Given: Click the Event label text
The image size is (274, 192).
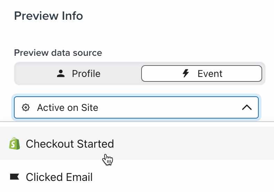Looking at the screenshot, I should pyautogui.click(x=210, y=73).
